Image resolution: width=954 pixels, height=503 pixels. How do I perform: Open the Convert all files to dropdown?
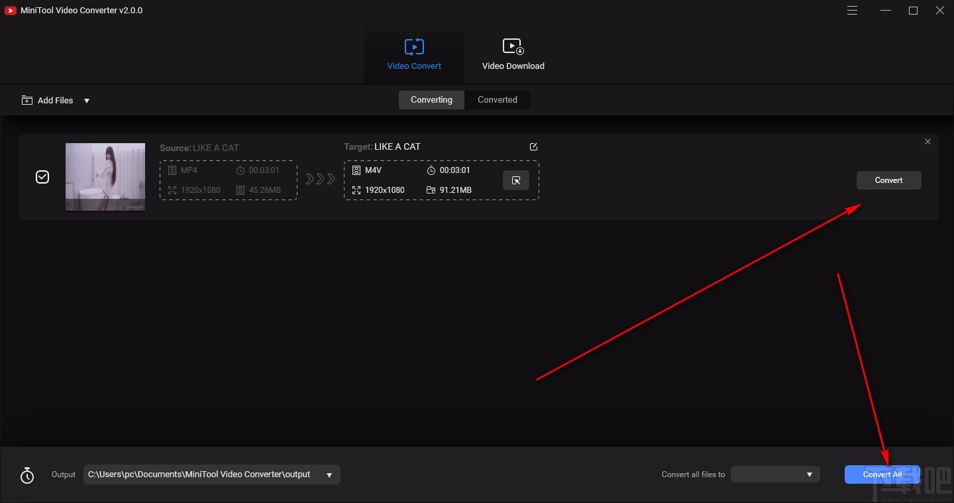[x=775, y=475]
